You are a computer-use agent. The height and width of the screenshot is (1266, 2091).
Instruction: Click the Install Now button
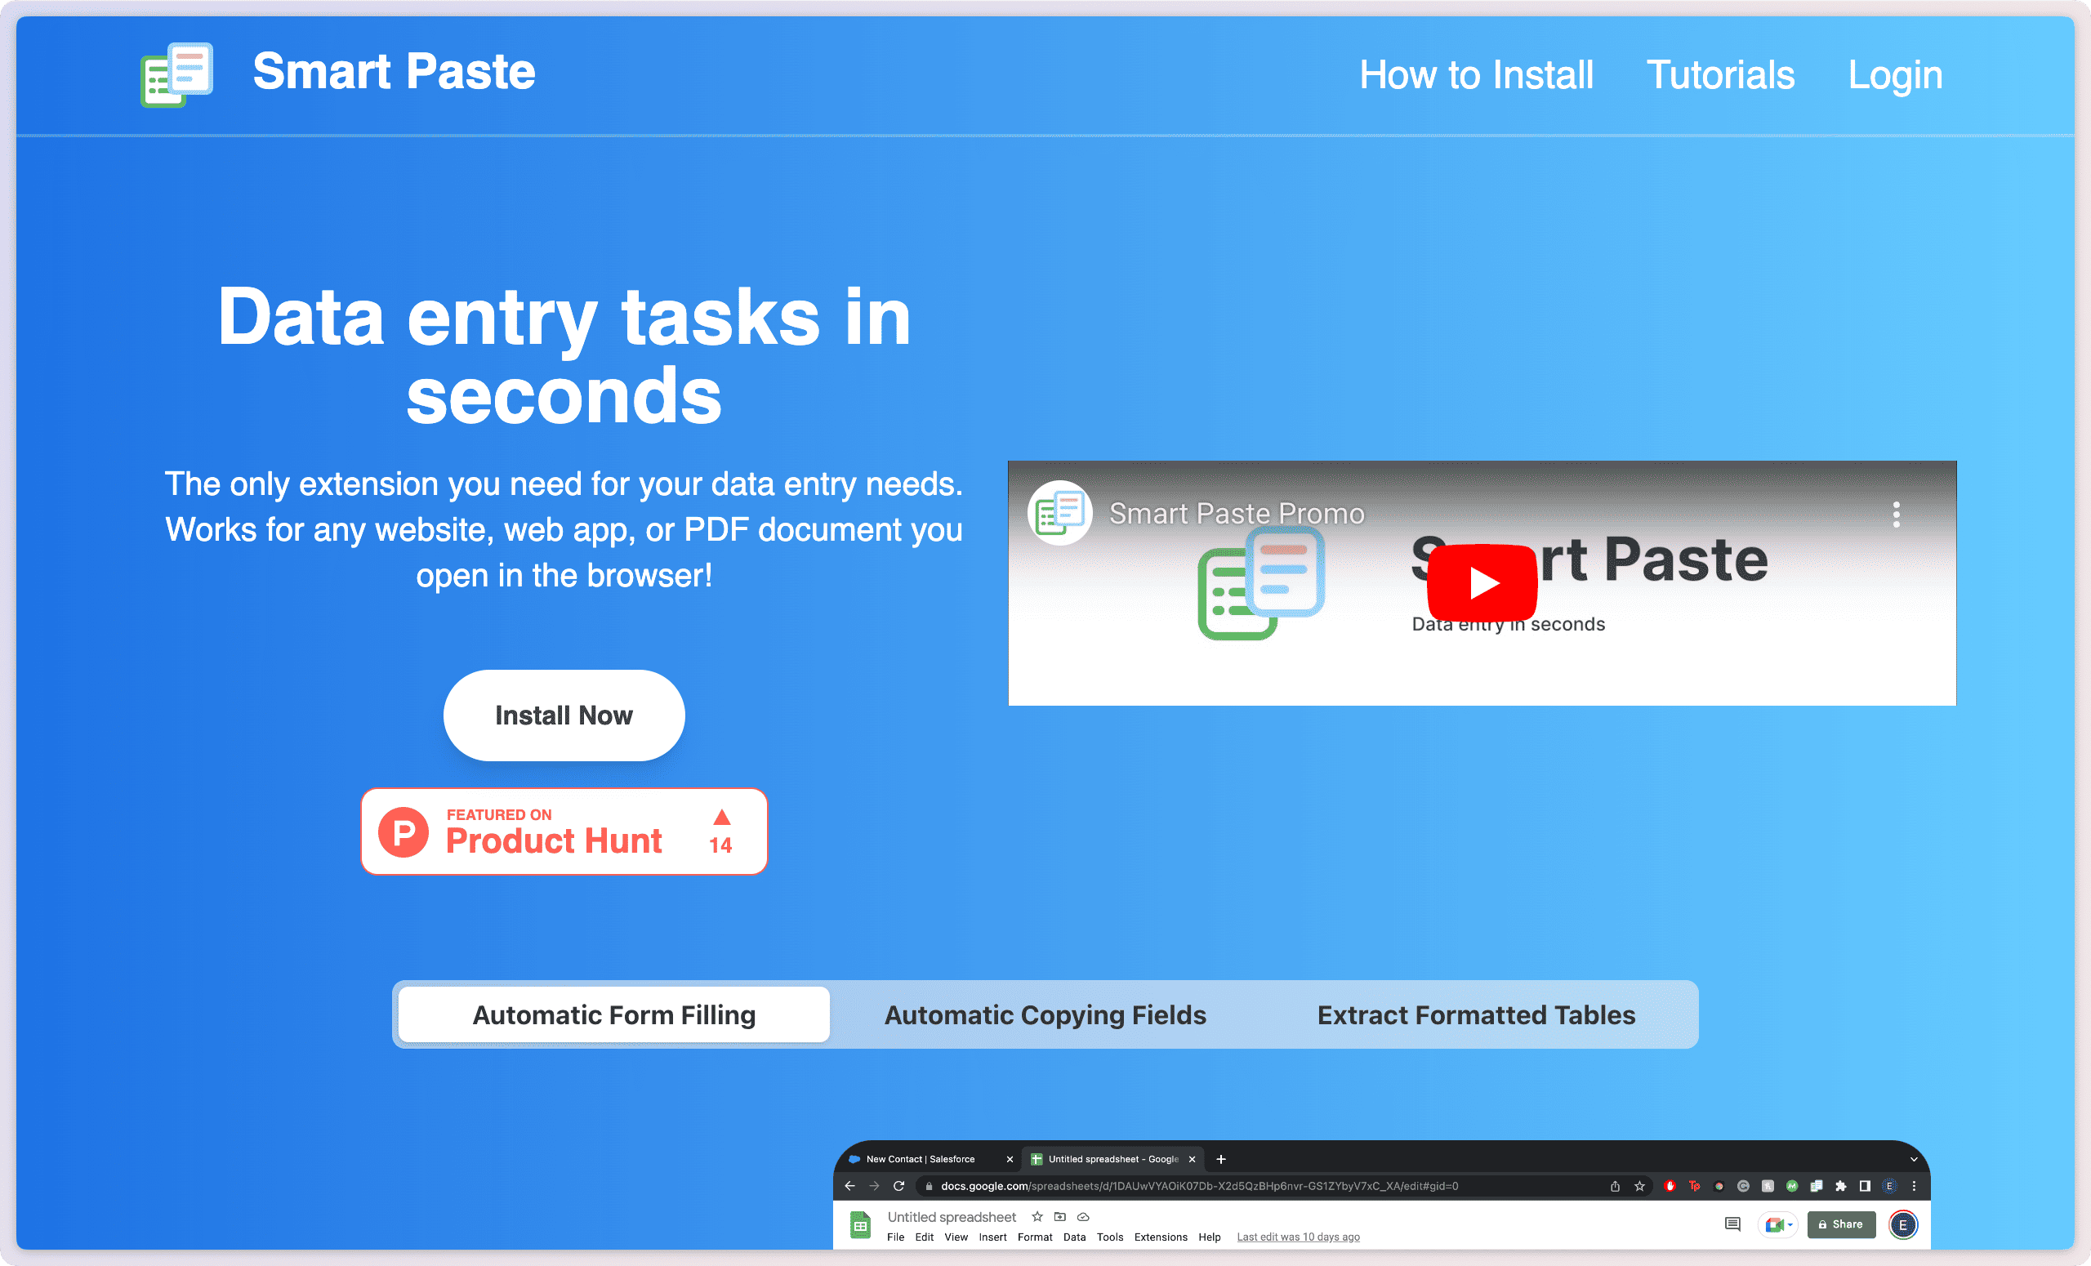564,715
